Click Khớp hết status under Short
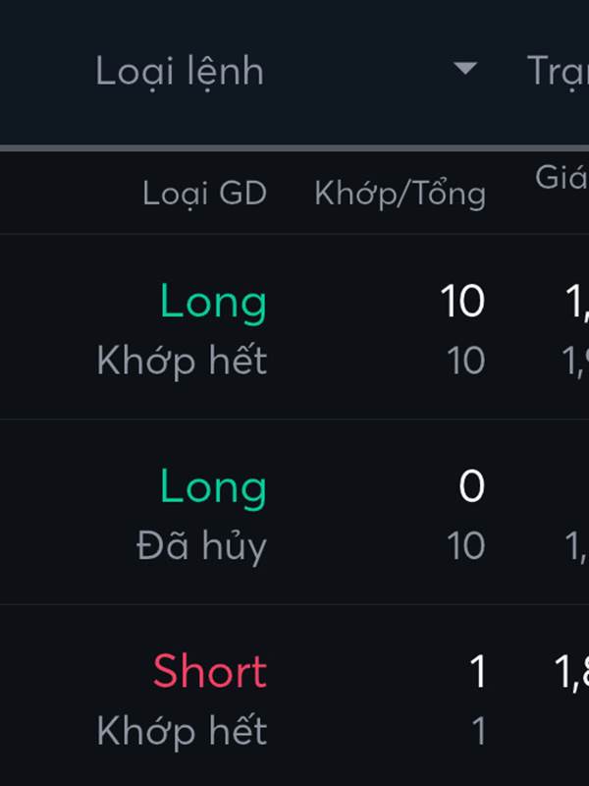The height and width of the screenshot is (786, 589). [x=182, y=731]
